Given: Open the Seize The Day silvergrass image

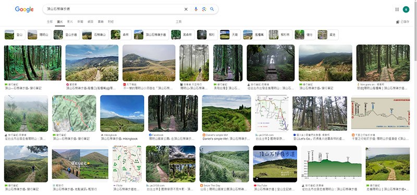Looking at the screenshot, I should coord(224,164).
